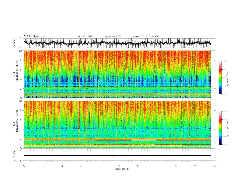The image size is (241, 186).
Task: Click time axis tick label "0"
Action: 24,166
